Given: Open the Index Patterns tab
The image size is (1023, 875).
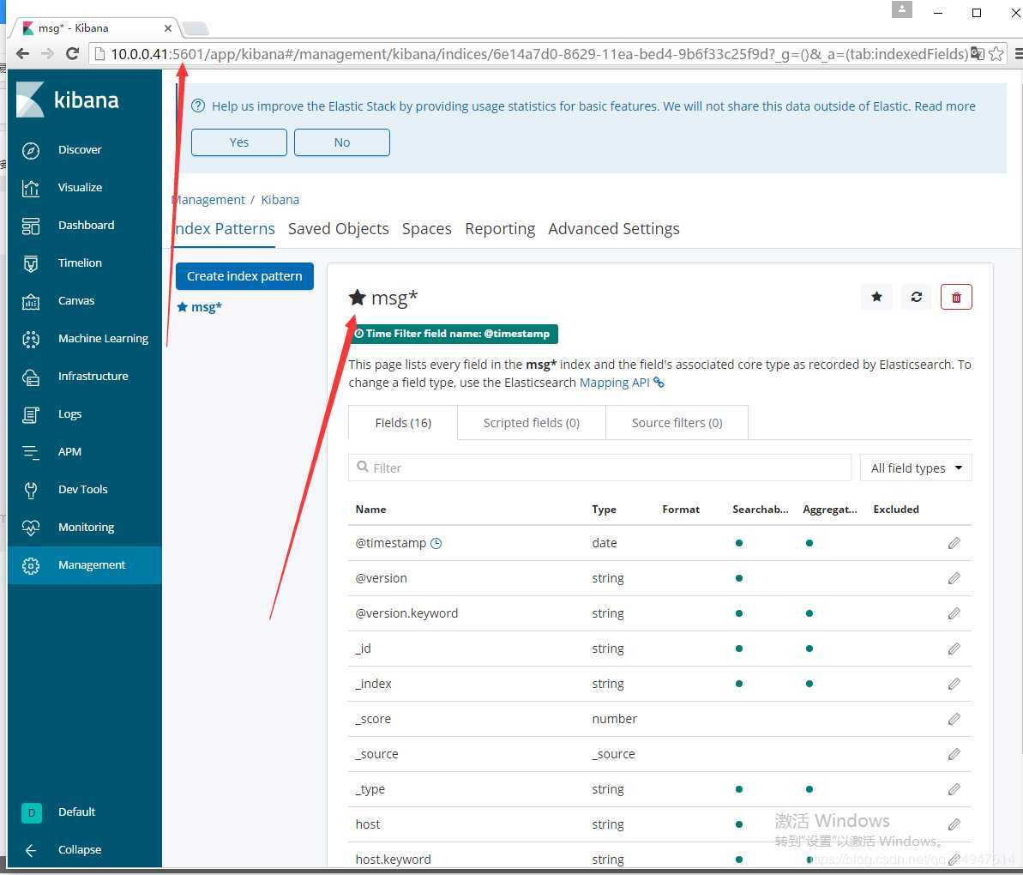Looking at the screenshot, I should pos(225,229).
